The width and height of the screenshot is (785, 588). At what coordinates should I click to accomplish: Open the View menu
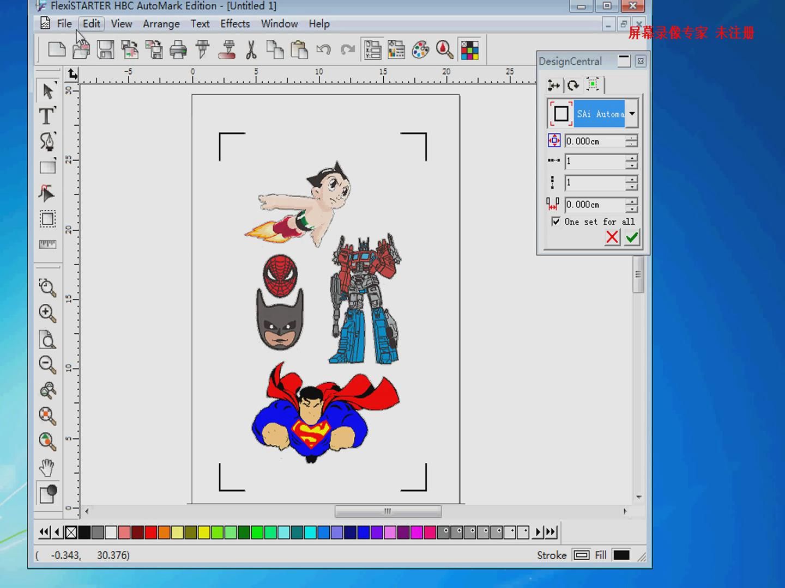pos(121,23)
